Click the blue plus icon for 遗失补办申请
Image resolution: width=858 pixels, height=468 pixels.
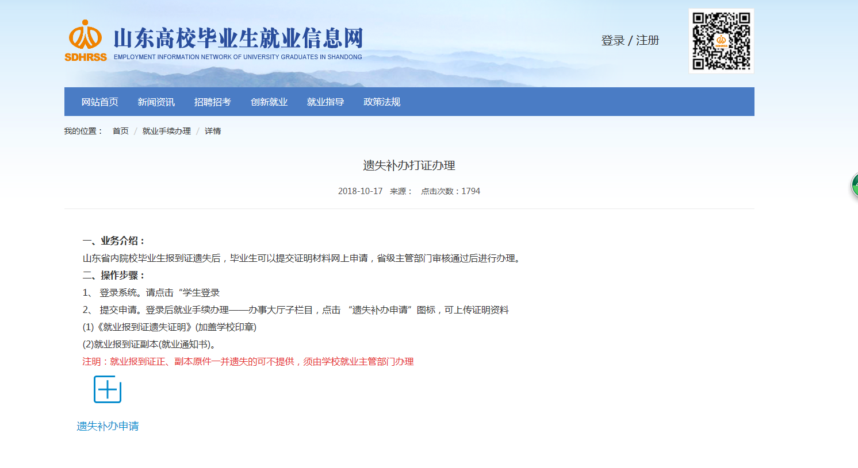tap(108, 389)
